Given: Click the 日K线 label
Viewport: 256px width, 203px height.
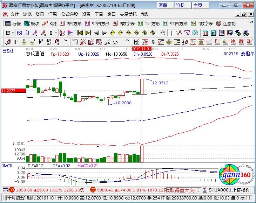Looking at the screenshot, I should 8,51.
